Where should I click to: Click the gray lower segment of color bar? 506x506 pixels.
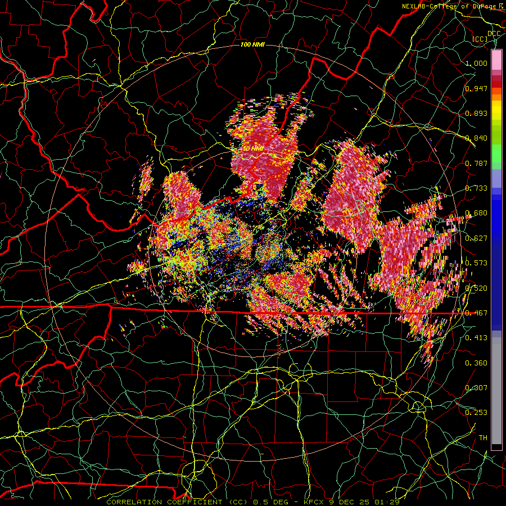pyautogui.click(x=496, y=391)
